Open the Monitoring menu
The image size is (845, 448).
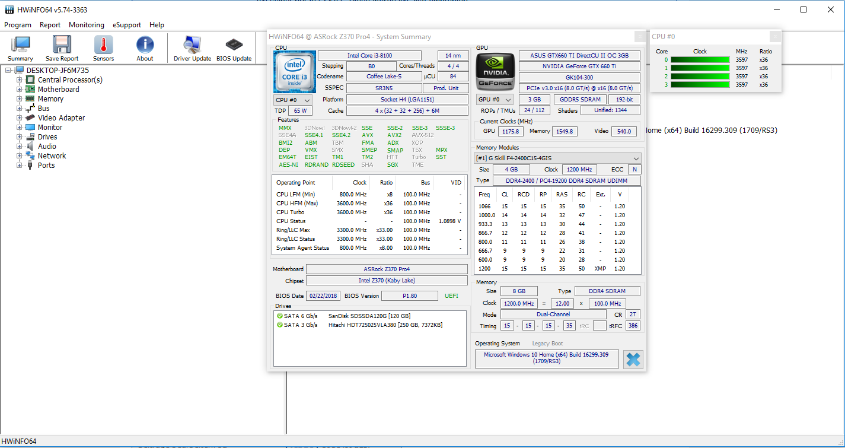coord(86,25)
